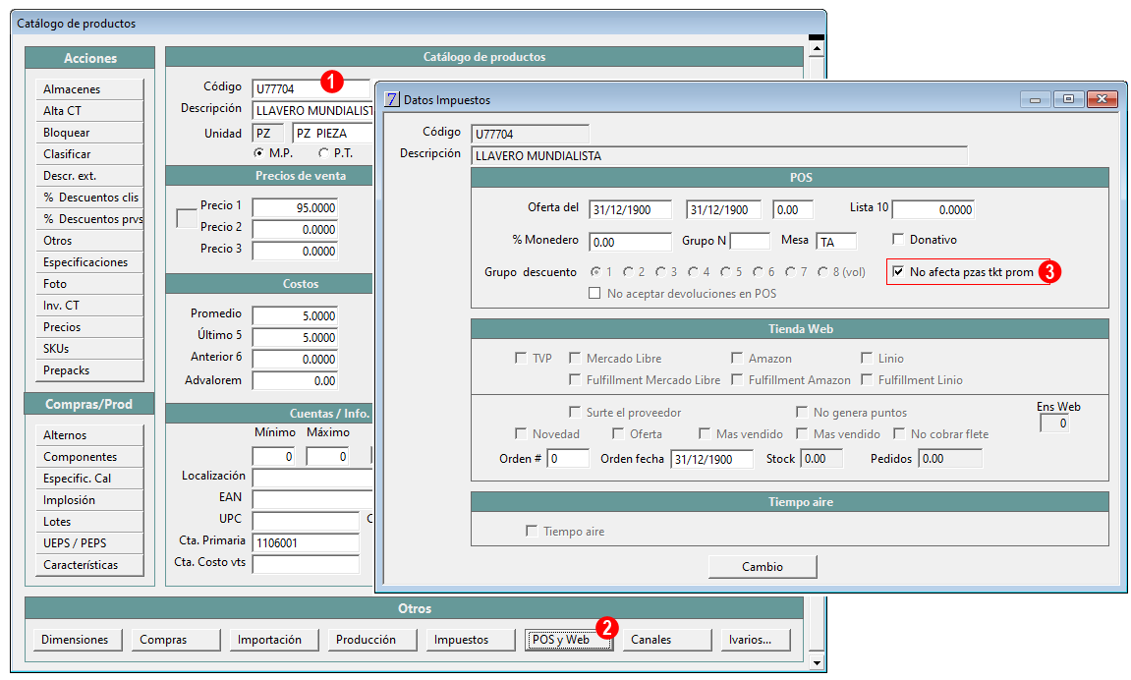This screenshot has height=680, width=1131.
Task: Toggle the TVP checkbox
Action: [521, 358]
